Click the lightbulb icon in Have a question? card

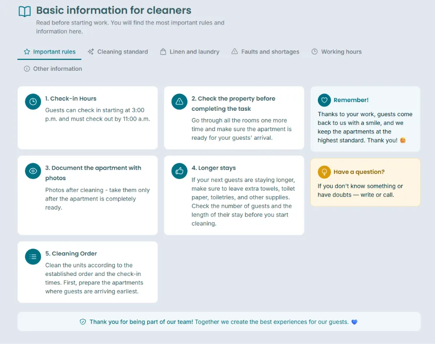tap(324, 172)
